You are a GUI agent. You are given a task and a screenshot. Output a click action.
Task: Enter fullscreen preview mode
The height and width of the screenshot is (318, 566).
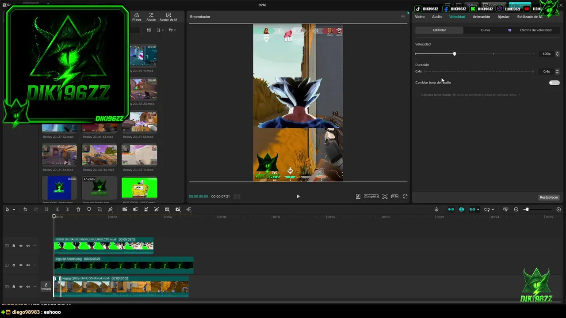[x=405, y=197]
